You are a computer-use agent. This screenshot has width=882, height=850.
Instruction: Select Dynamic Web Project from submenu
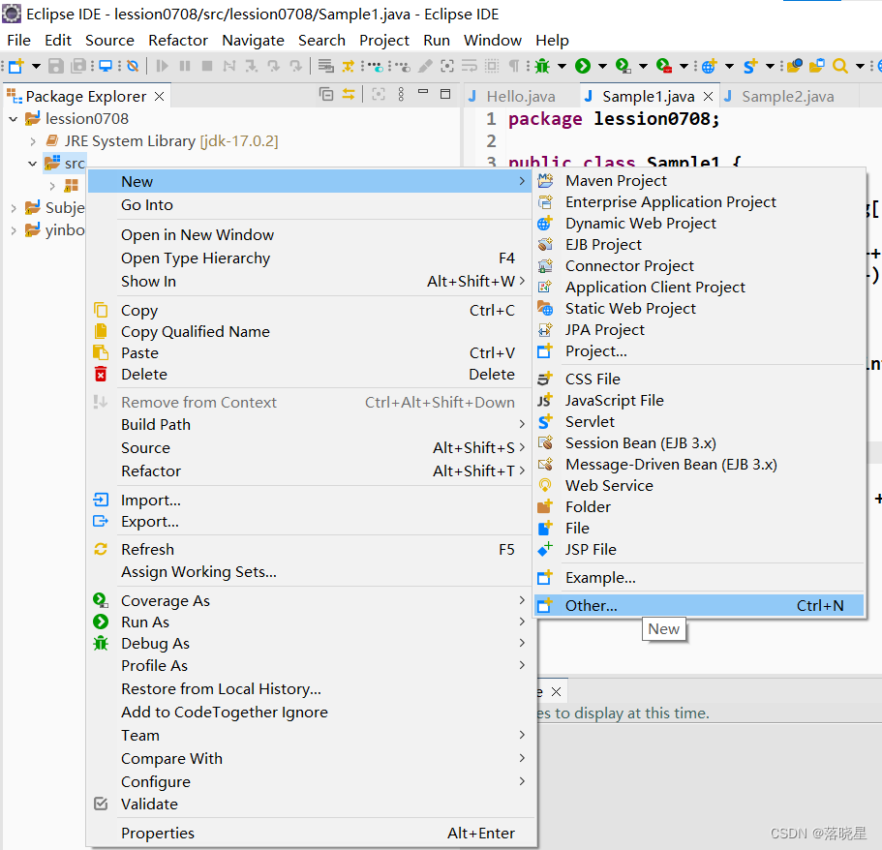pos(699,224)
